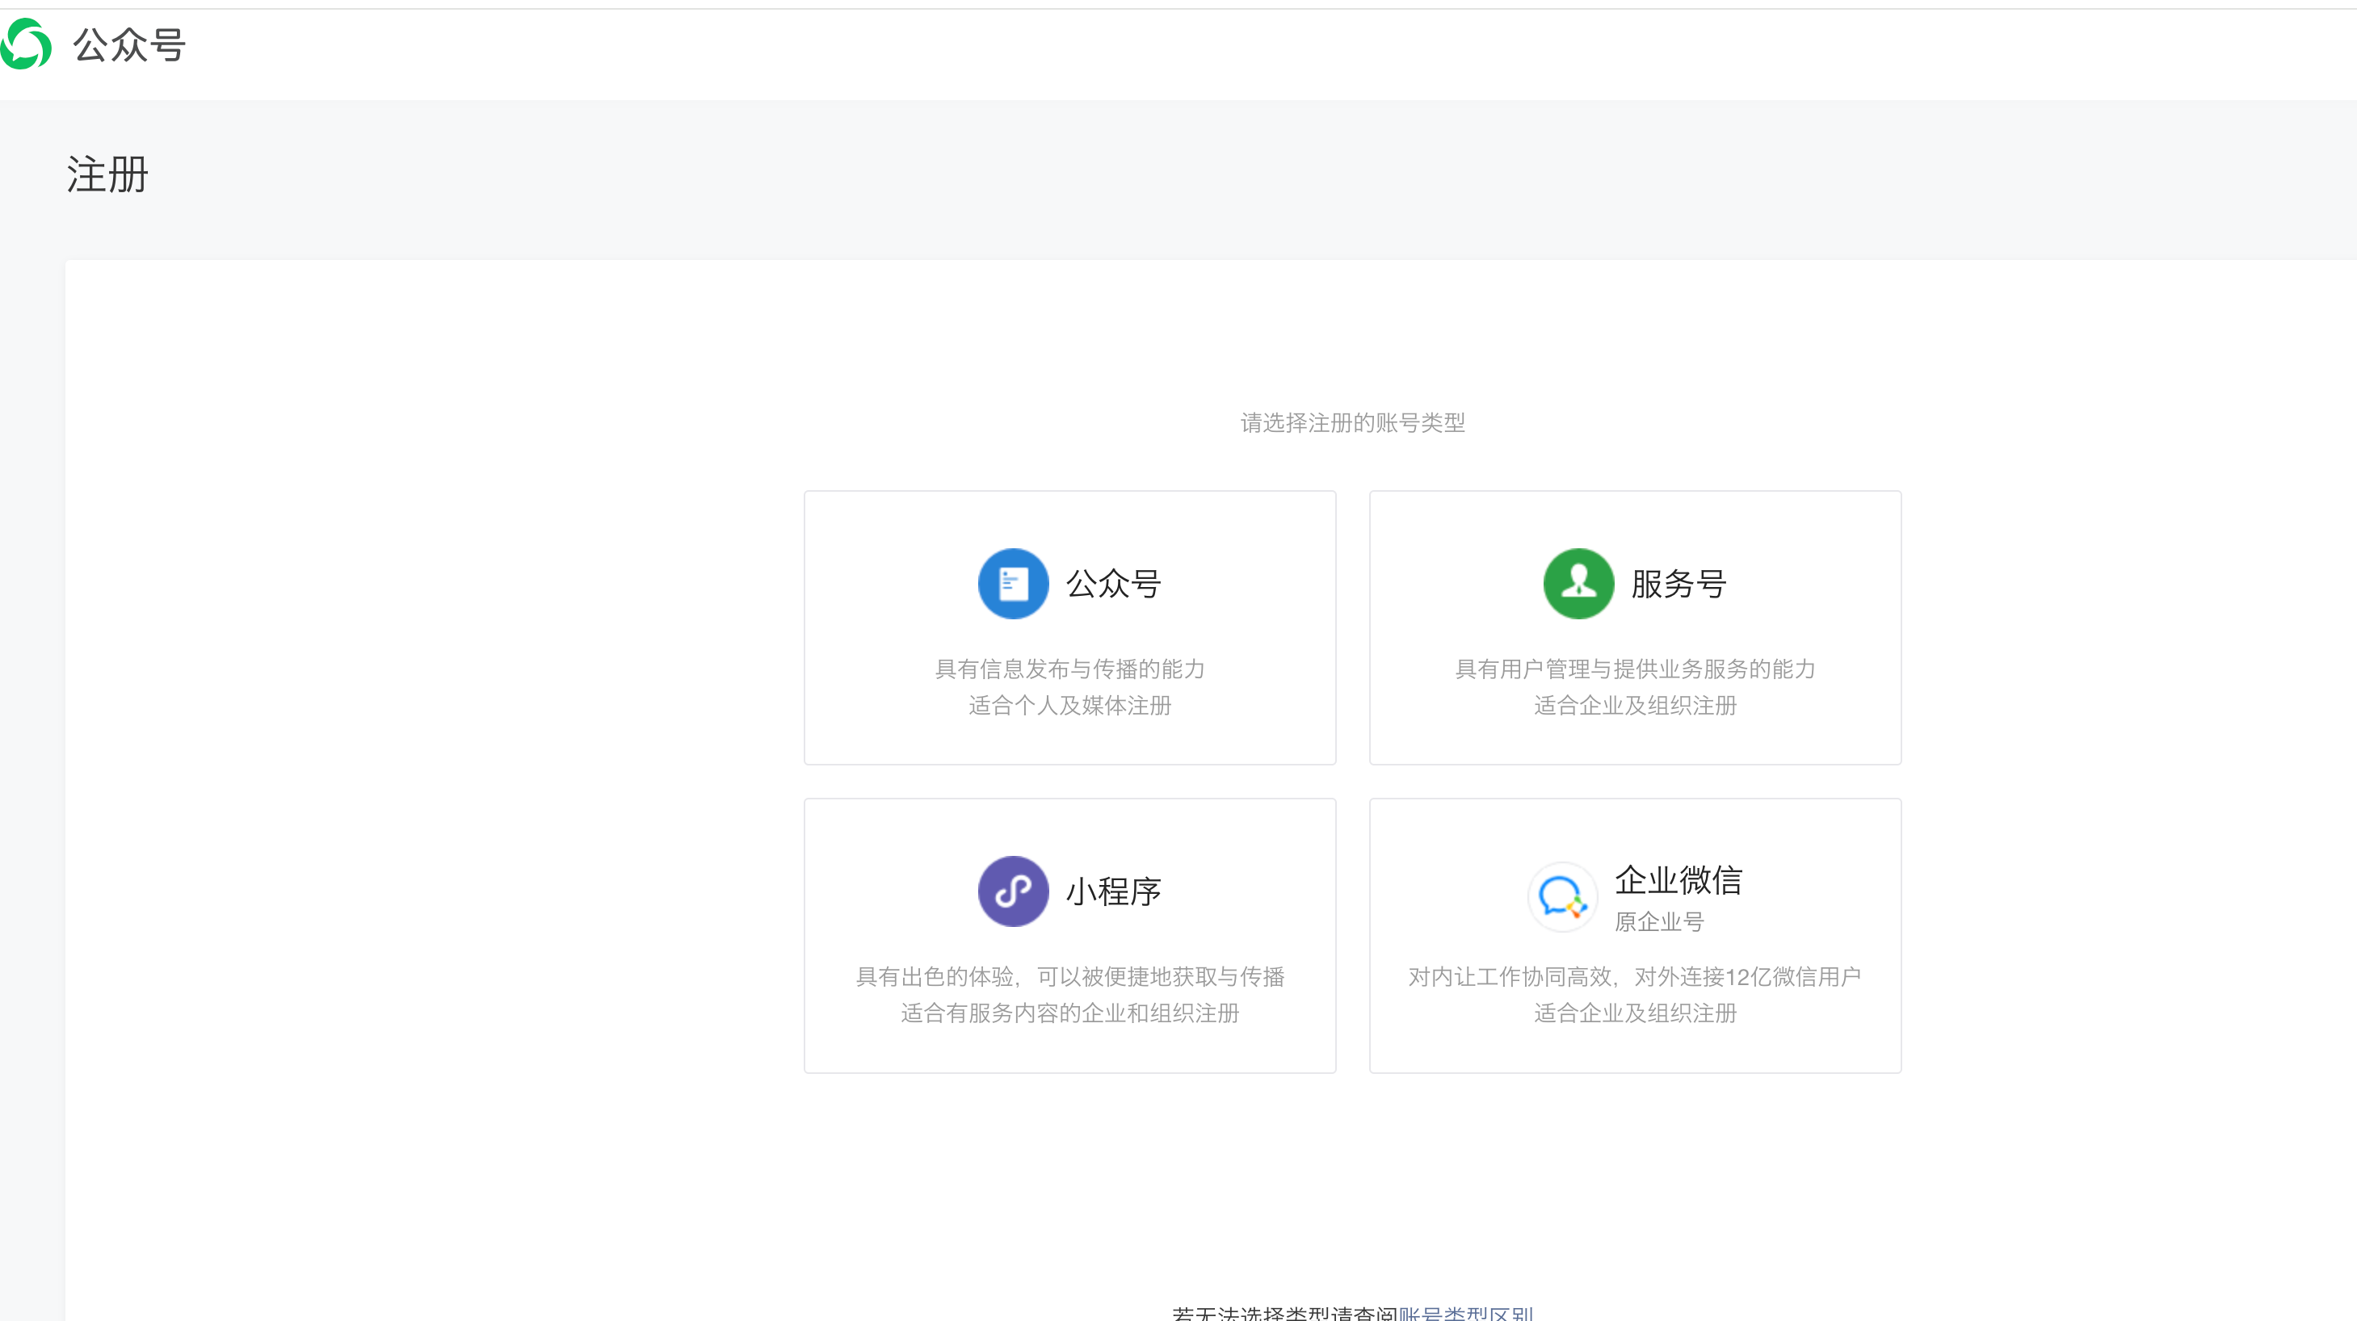The image size is (2357, 1321).
Task: Click the green 服务号 person icon
Action: 1578,584
